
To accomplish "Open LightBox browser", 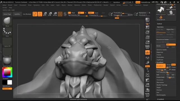I will tap(17, 14).
